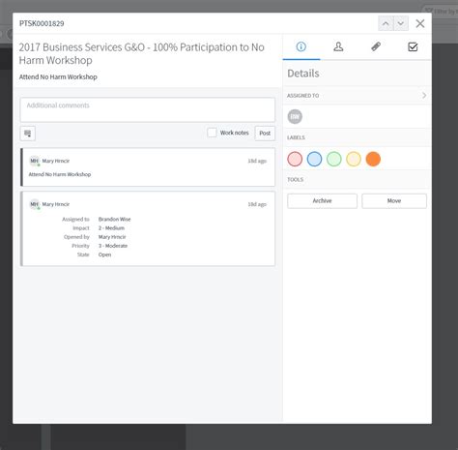The image size is (458, 450).
Task: Open the Attachments paperclip tab
Action: pos(376,47)
